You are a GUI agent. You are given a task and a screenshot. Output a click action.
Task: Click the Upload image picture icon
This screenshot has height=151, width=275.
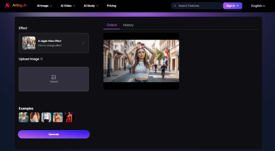tap(54, 77)
